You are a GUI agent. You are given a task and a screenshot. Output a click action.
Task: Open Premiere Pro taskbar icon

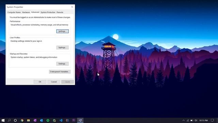tap(74, 120)
